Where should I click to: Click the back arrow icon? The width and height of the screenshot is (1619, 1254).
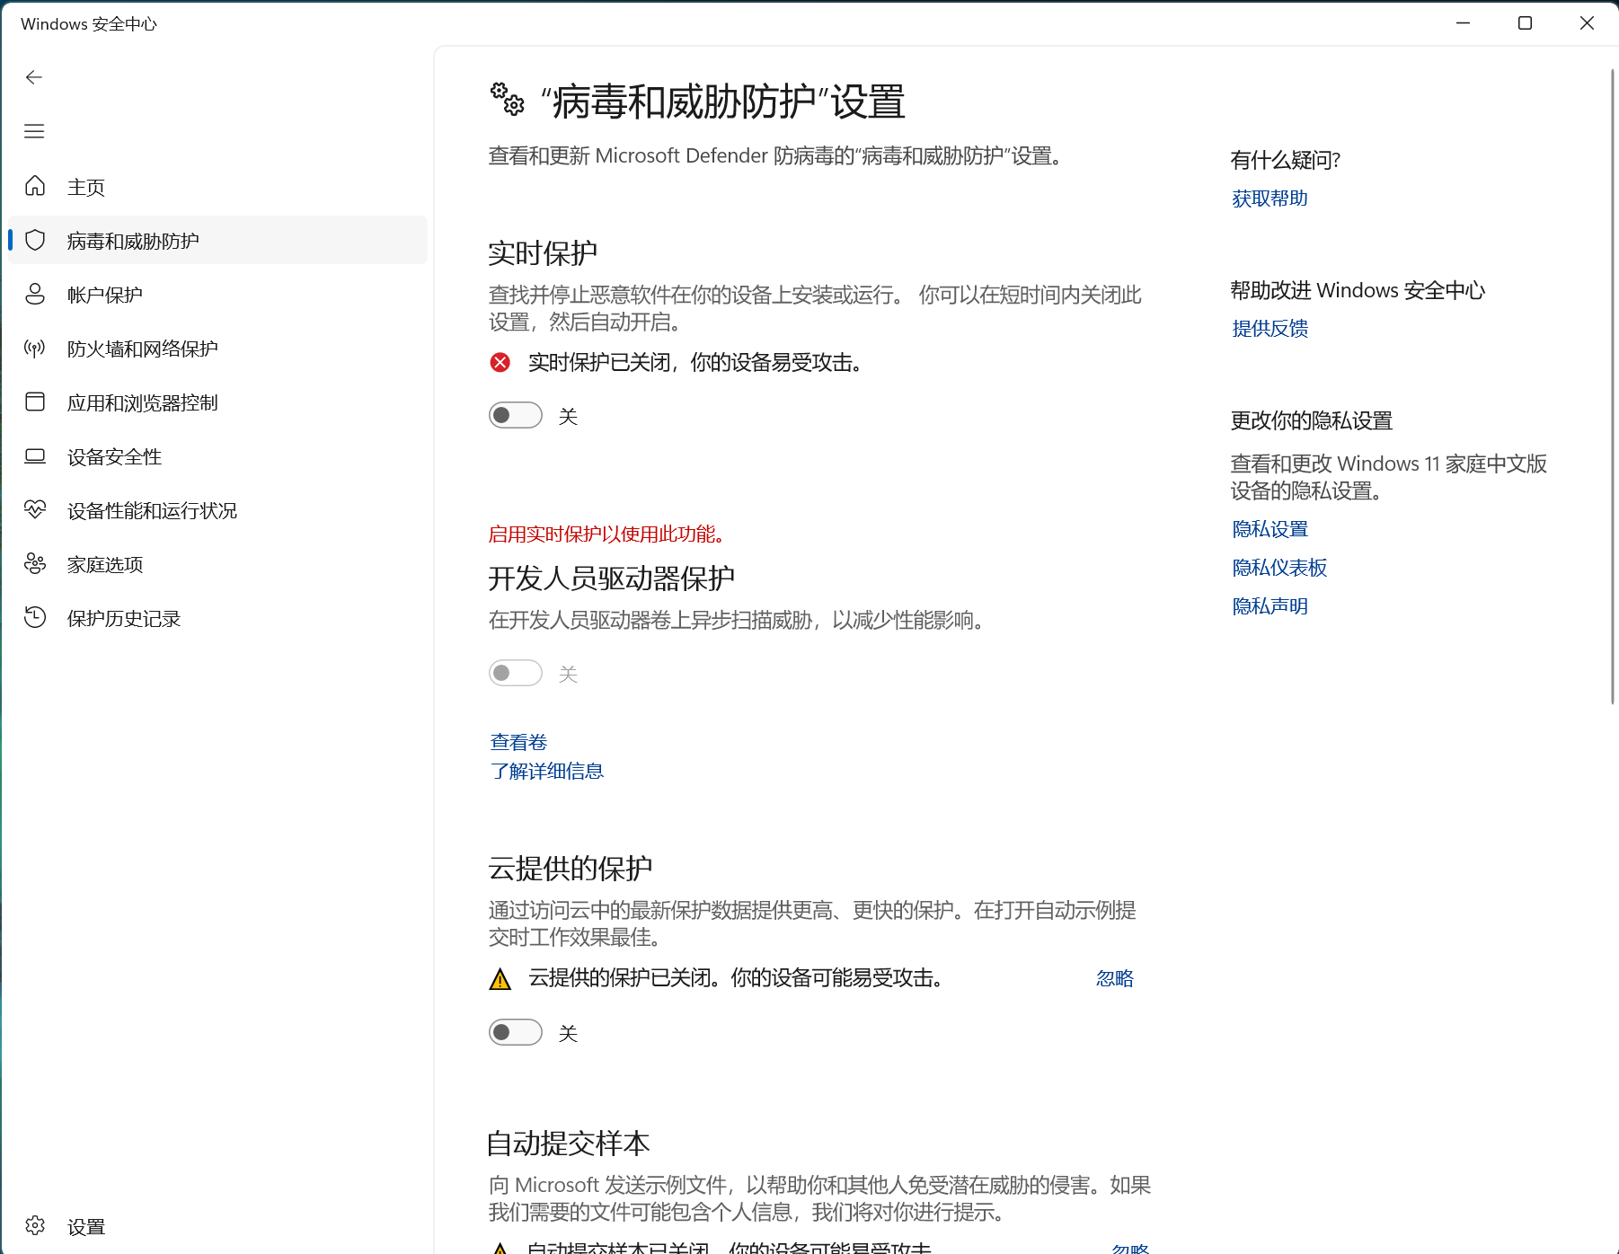tap(34, 77)
